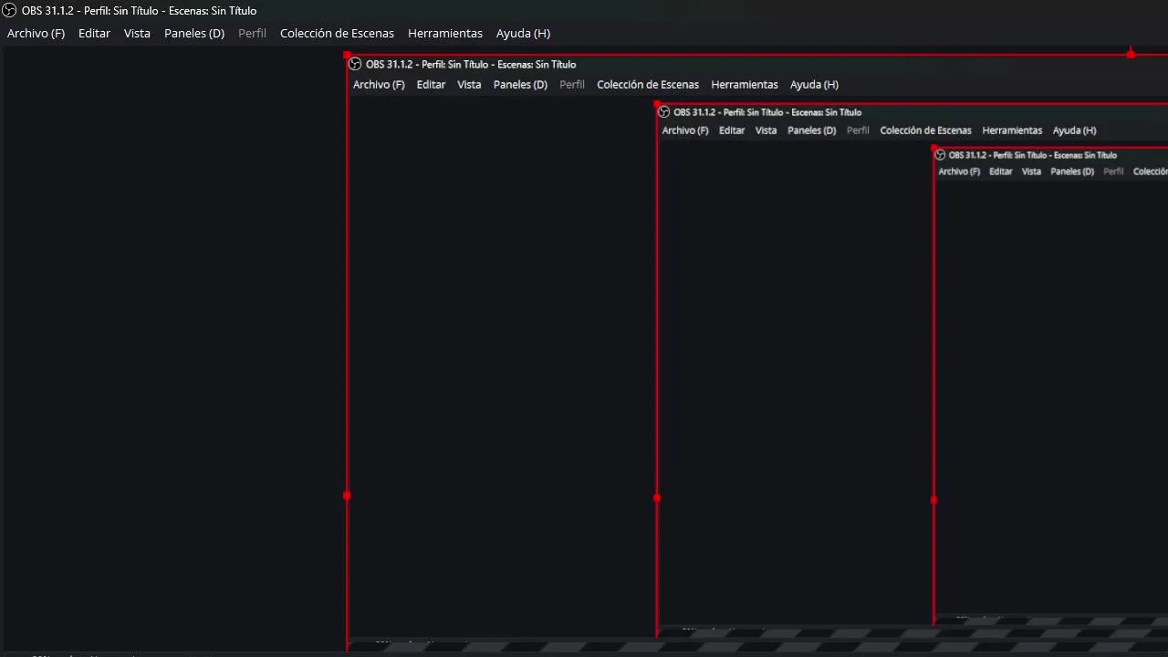Viewport: 1168px width, 657px height.
Task: Click Archivo (F) in the second nested preview
Action: [x=685, y=130]
